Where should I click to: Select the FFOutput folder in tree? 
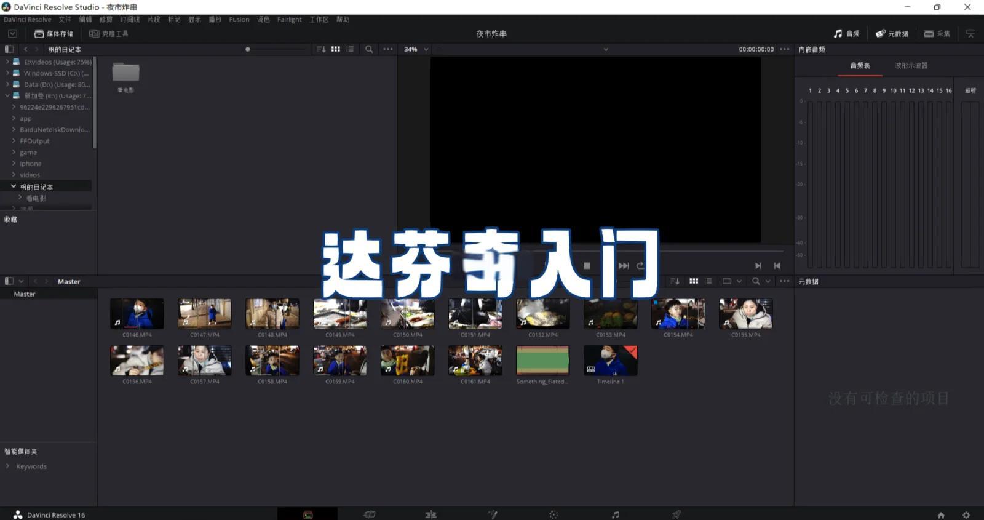(34, 141)
